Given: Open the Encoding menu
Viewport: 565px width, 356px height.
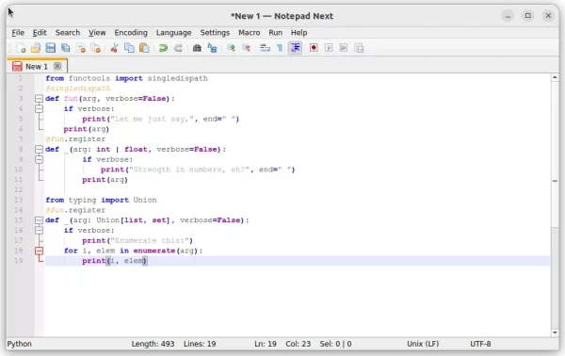Looking at the screenshot, I should 131,33.
